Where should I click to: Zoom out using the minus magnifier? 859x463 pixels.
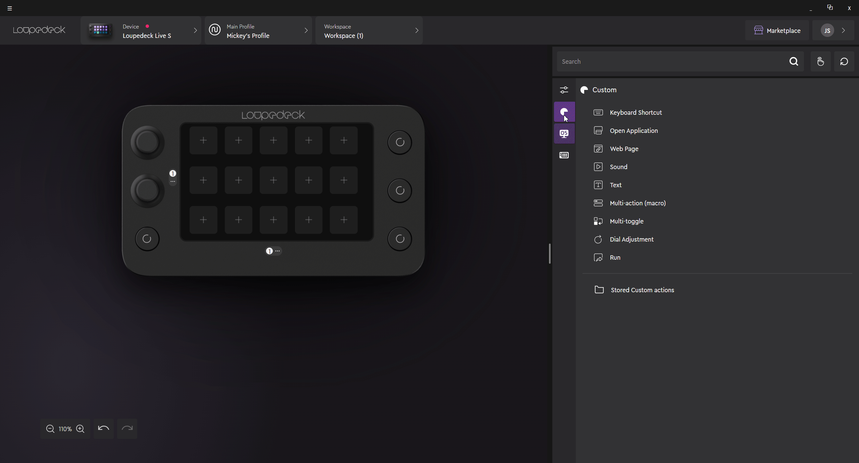click(50, 429)
